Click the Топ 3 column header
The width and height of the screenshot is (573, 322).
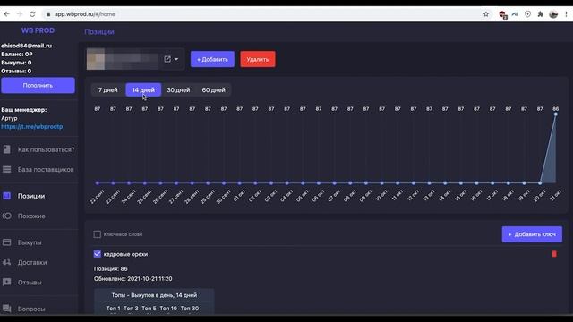[131, 309]
